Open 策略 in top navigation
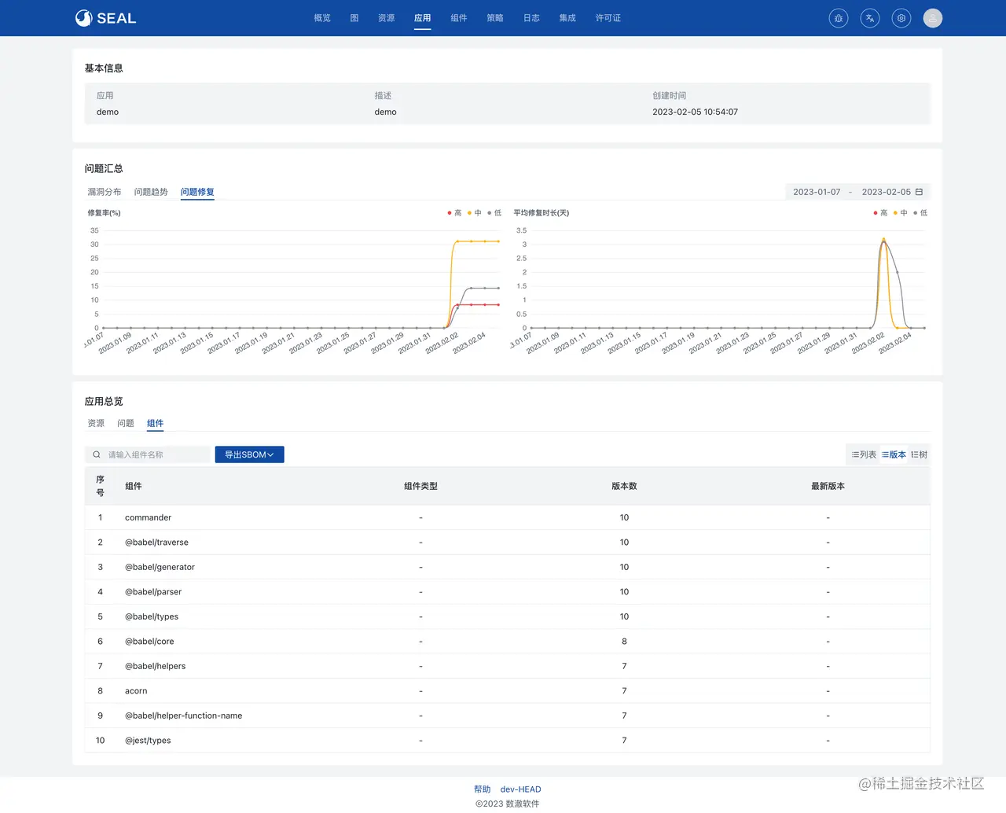Screen dimensions: 1006x813 pyautogui.click(x=495, y=18)
